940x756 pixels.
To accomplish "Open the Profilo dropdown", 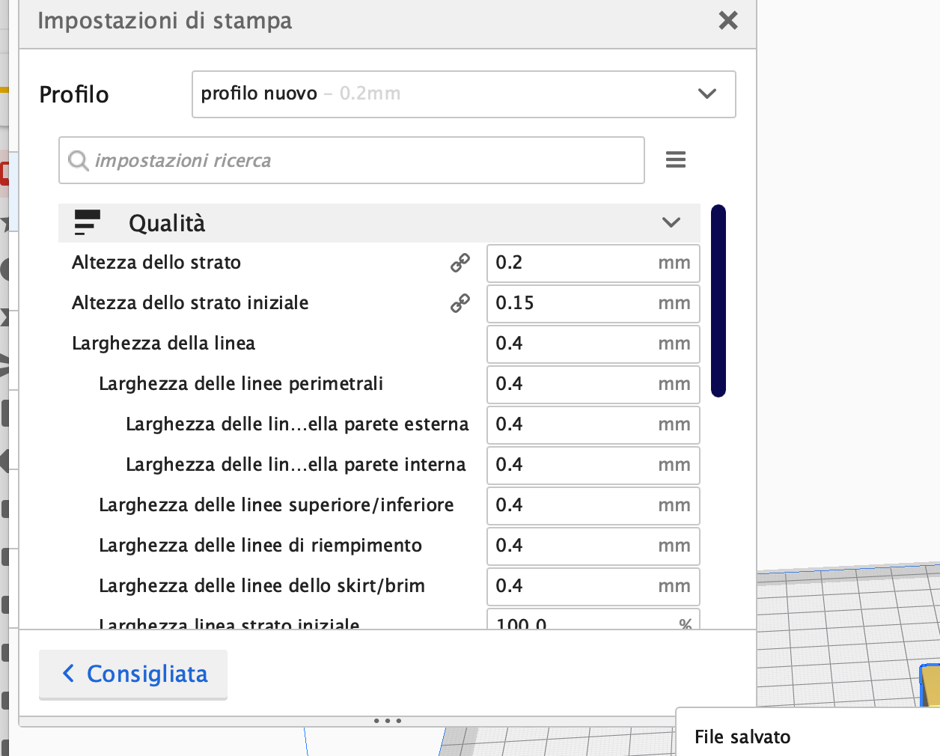I will pyautogui.click(x=464, y=94).
